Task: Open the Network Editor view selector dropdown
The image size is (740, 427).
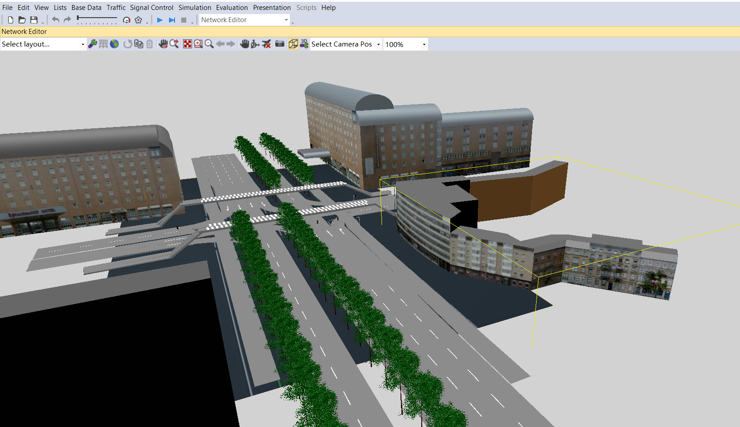Action: click(x=286, y=20)
